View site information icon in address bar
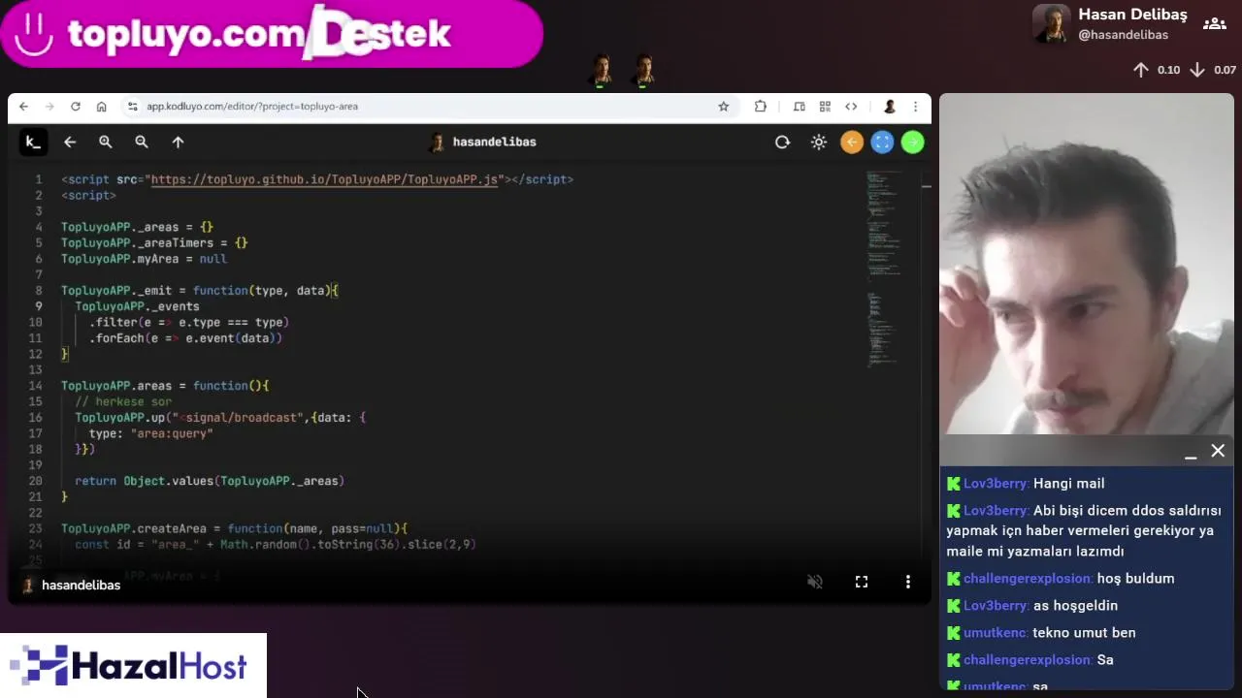The image size is (1242, 698). [133, 107]
